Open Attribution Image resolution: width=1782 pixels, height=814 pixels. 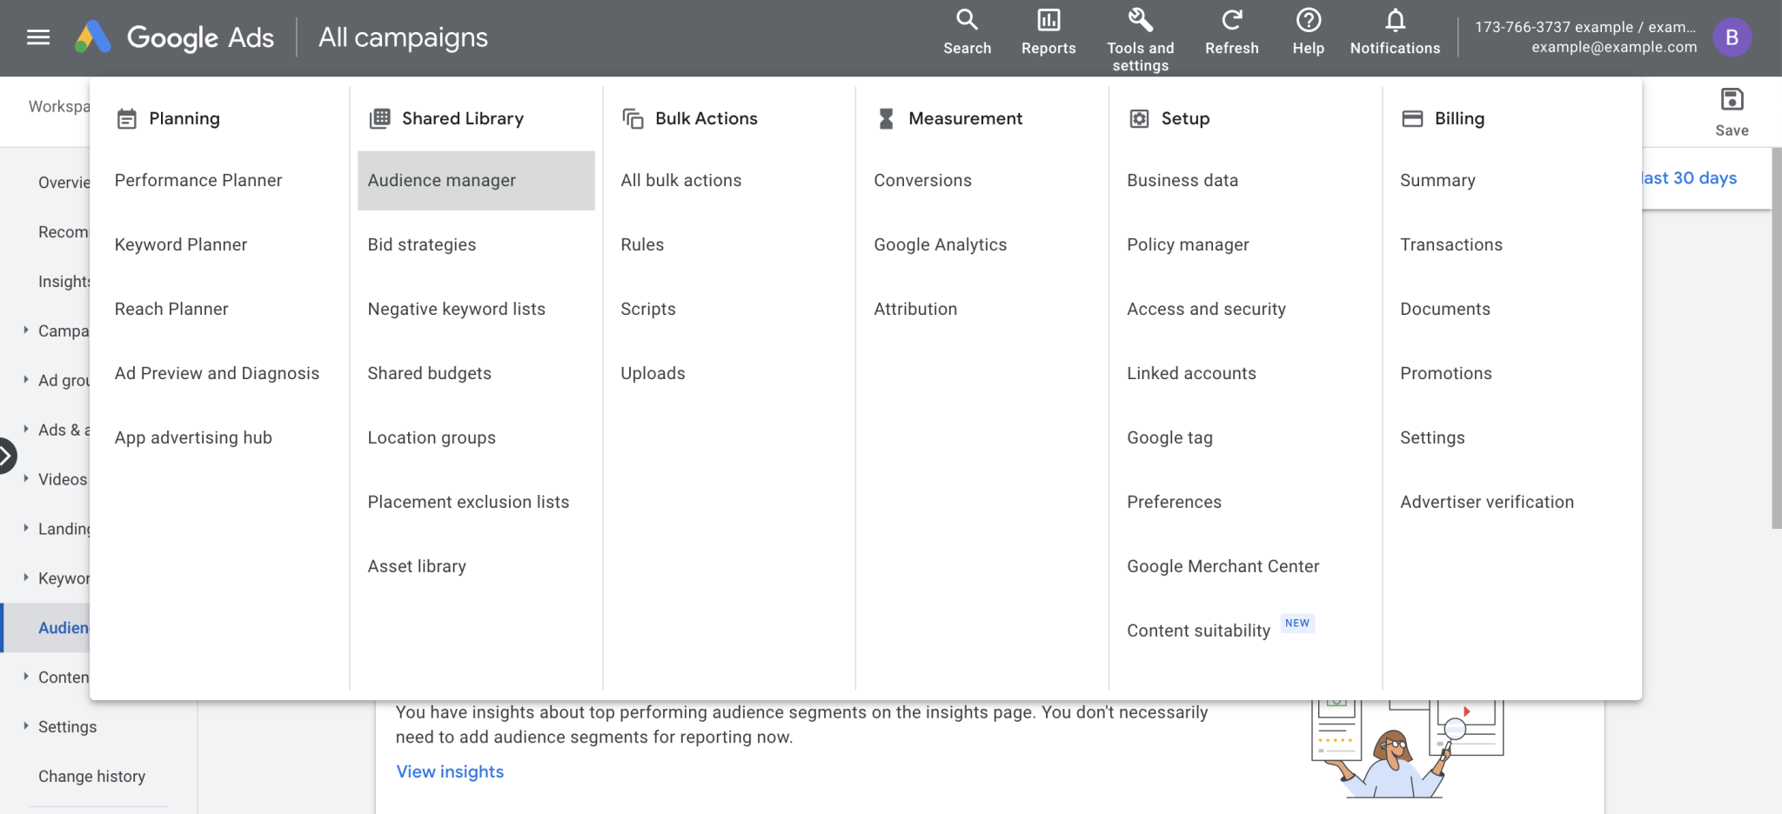[x=915, y=309]
